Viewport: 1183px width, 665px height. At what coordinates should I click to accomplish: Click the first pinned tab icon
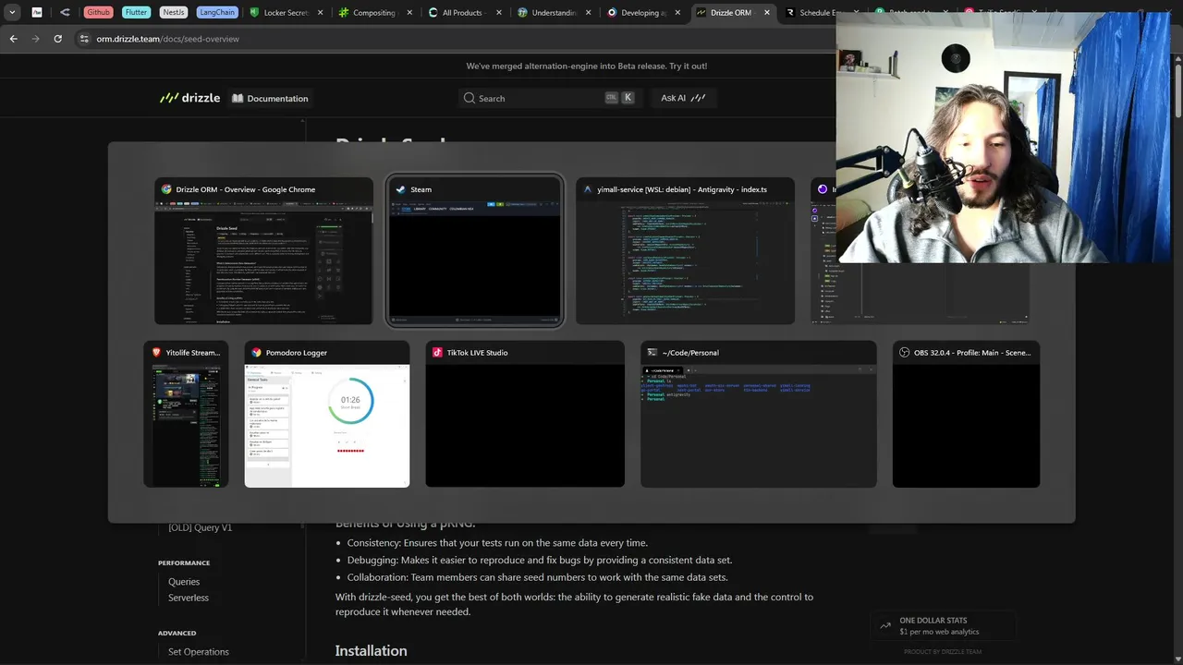pyautogui.click(x=37, y=13)
